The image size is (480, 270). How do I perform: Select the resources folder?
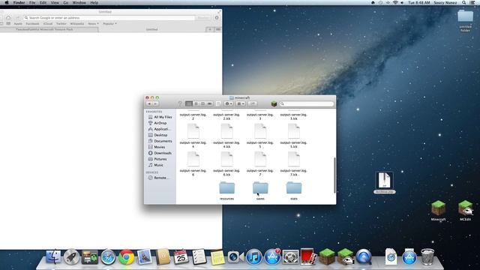[226, 190]
